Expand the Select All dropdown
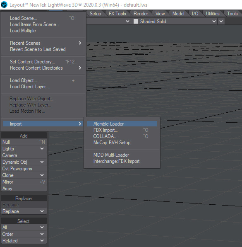 (24, 228)
